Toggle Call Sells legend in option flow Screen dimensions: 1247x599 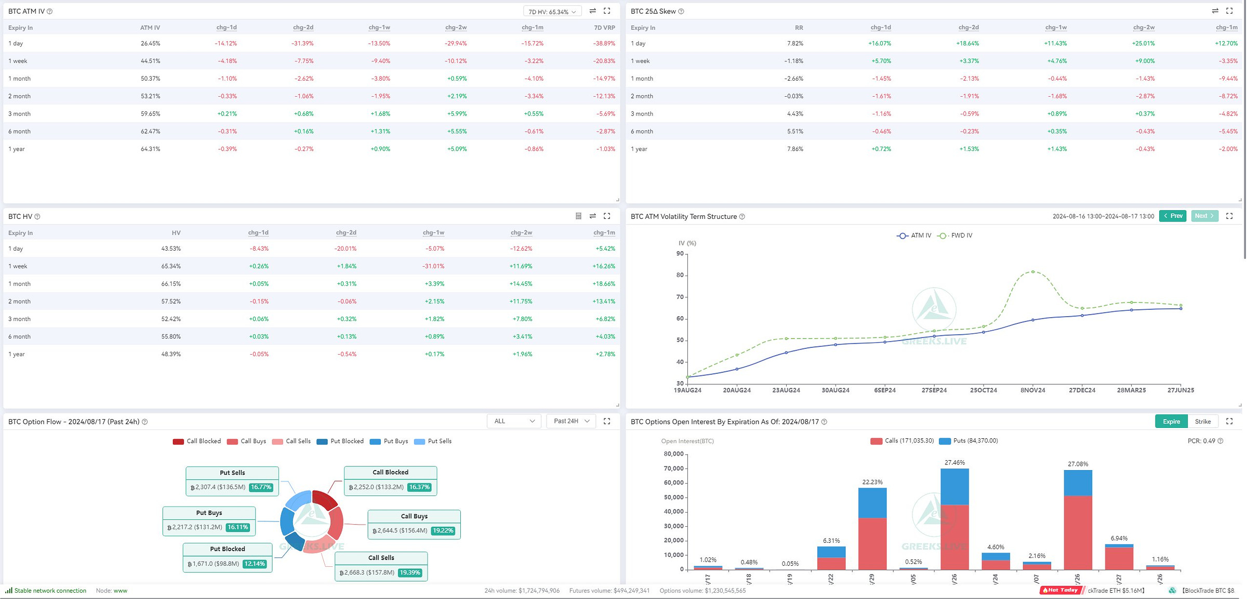[x=291, y=441]
